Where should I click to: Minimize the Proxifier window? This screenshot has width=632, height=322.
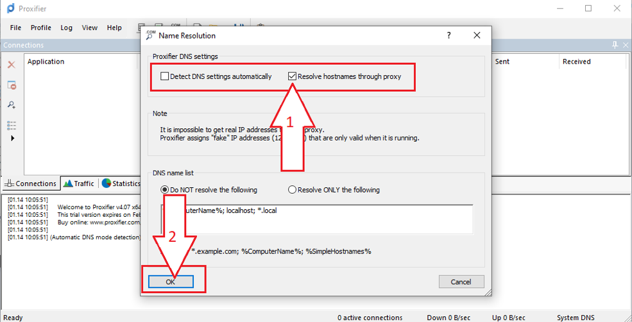coord(560,8)
